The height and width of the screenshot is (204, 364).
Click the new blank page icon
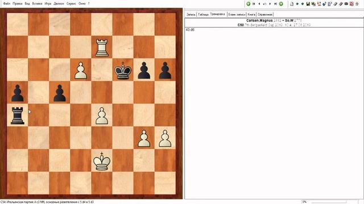(x=292, y=4)
